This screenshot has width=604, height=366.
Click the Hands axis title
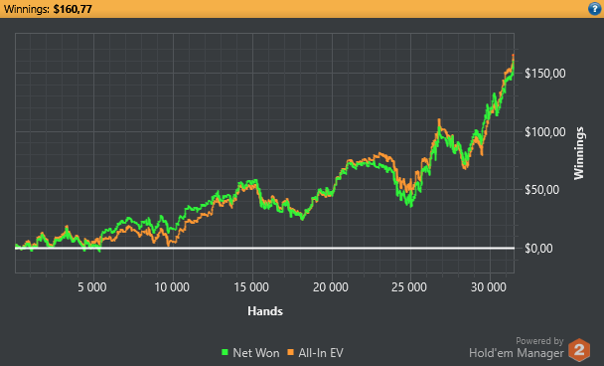265,311
